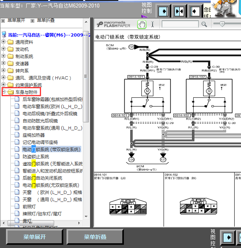
Task: Collapse the 车身与附件 tree node
Action: pyautogui.click(x=4, y=91)
